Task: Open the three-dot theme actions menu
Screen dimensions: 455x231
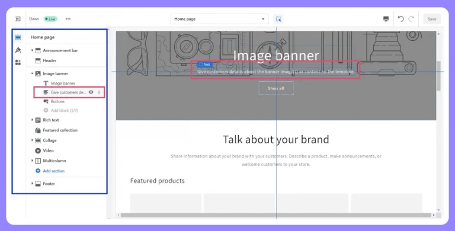Action: click(x=68, y=19)
